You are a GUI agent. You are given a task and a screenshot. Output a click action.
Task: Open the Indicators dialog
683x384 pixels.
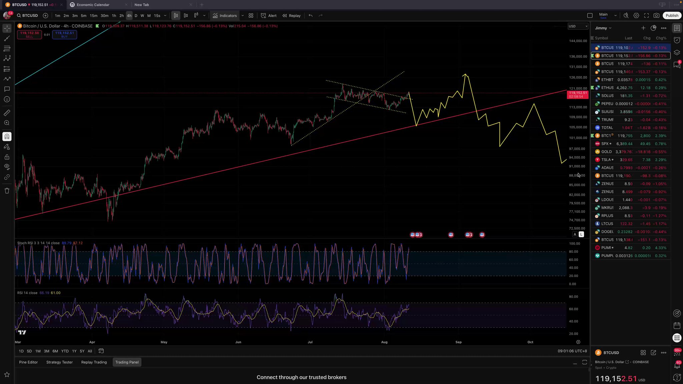point(225,16)
